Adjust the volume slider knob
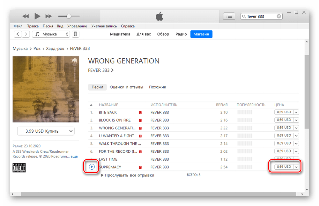The width and height of the screenshot is (319, 206). [68, 16]
